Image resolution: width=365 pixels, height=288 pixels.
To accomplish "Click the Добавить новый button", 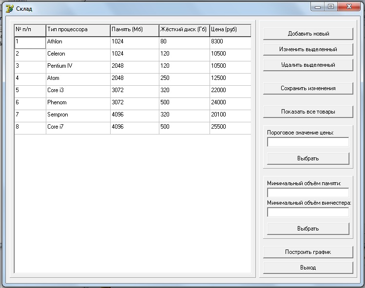I will click(308, 34).
